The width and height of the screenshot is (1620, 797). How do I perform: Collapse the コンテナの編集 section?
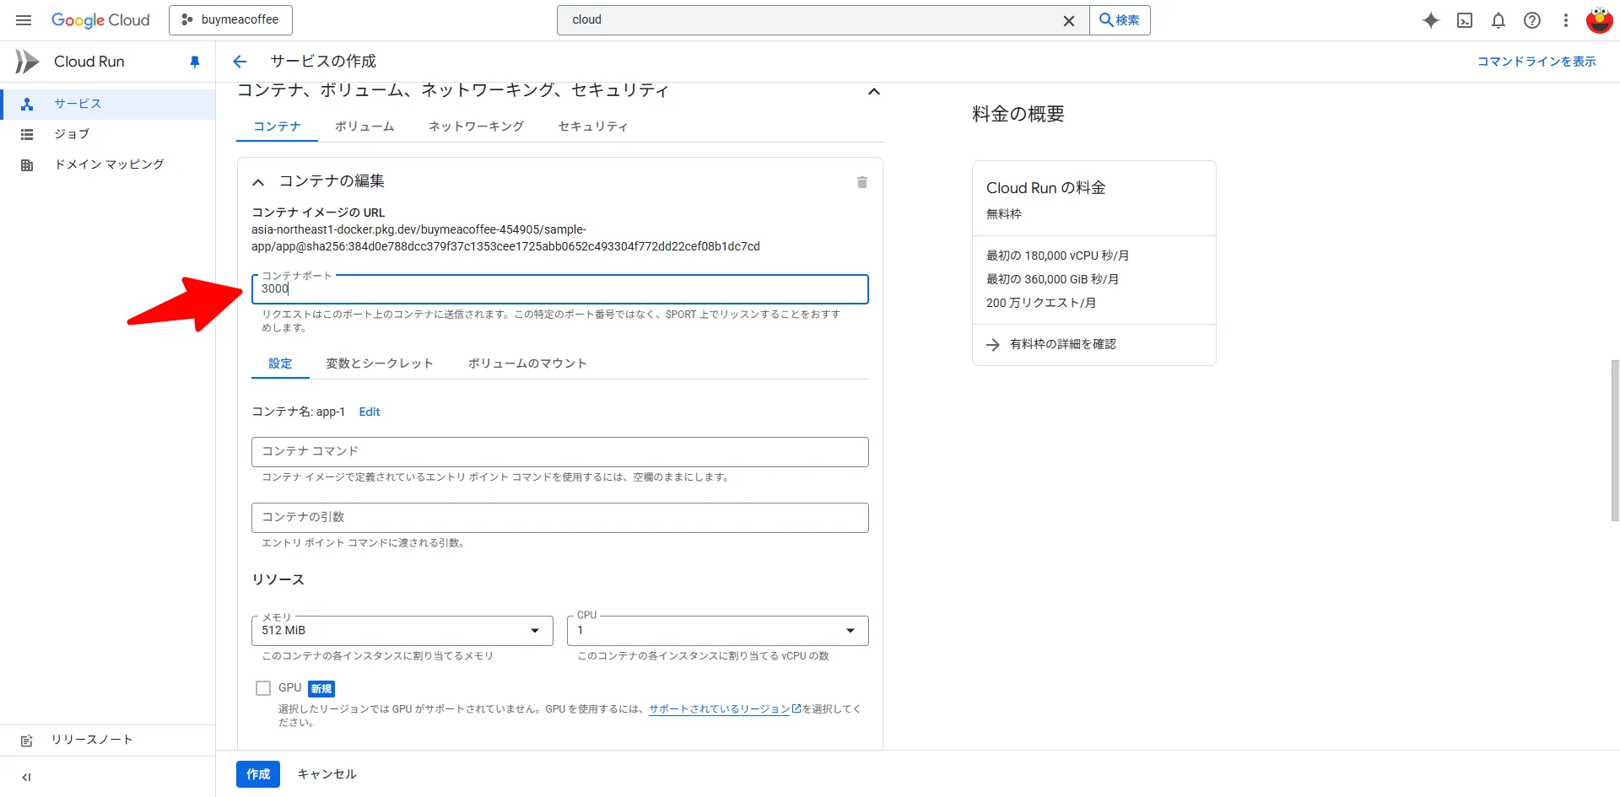click(257, 181)
